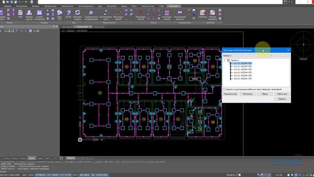The height and width of the screenshot is (177, 314).
Task: Click the Закрыть button in dialog
Action: click(x=282, y=99)
